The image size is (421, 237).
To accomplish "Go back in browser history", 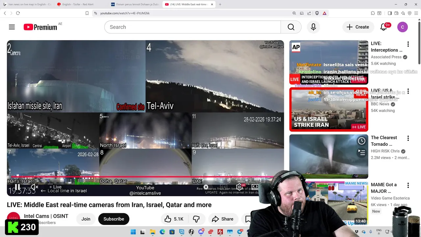I will pyautogui.click(x=5, y=13).
